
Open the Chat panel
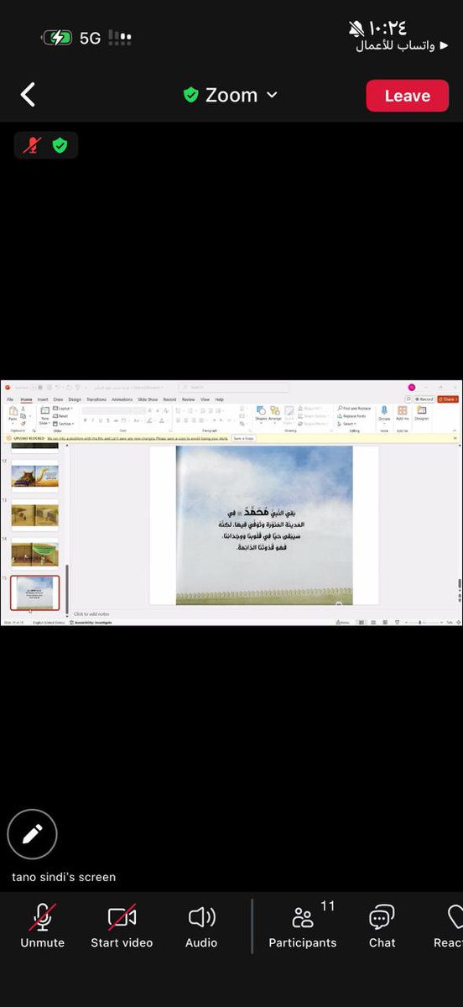click(382, 926)
